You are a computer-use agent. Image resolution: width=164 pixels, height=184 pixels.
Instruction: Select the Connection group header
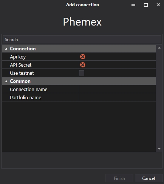coord(79,48)
